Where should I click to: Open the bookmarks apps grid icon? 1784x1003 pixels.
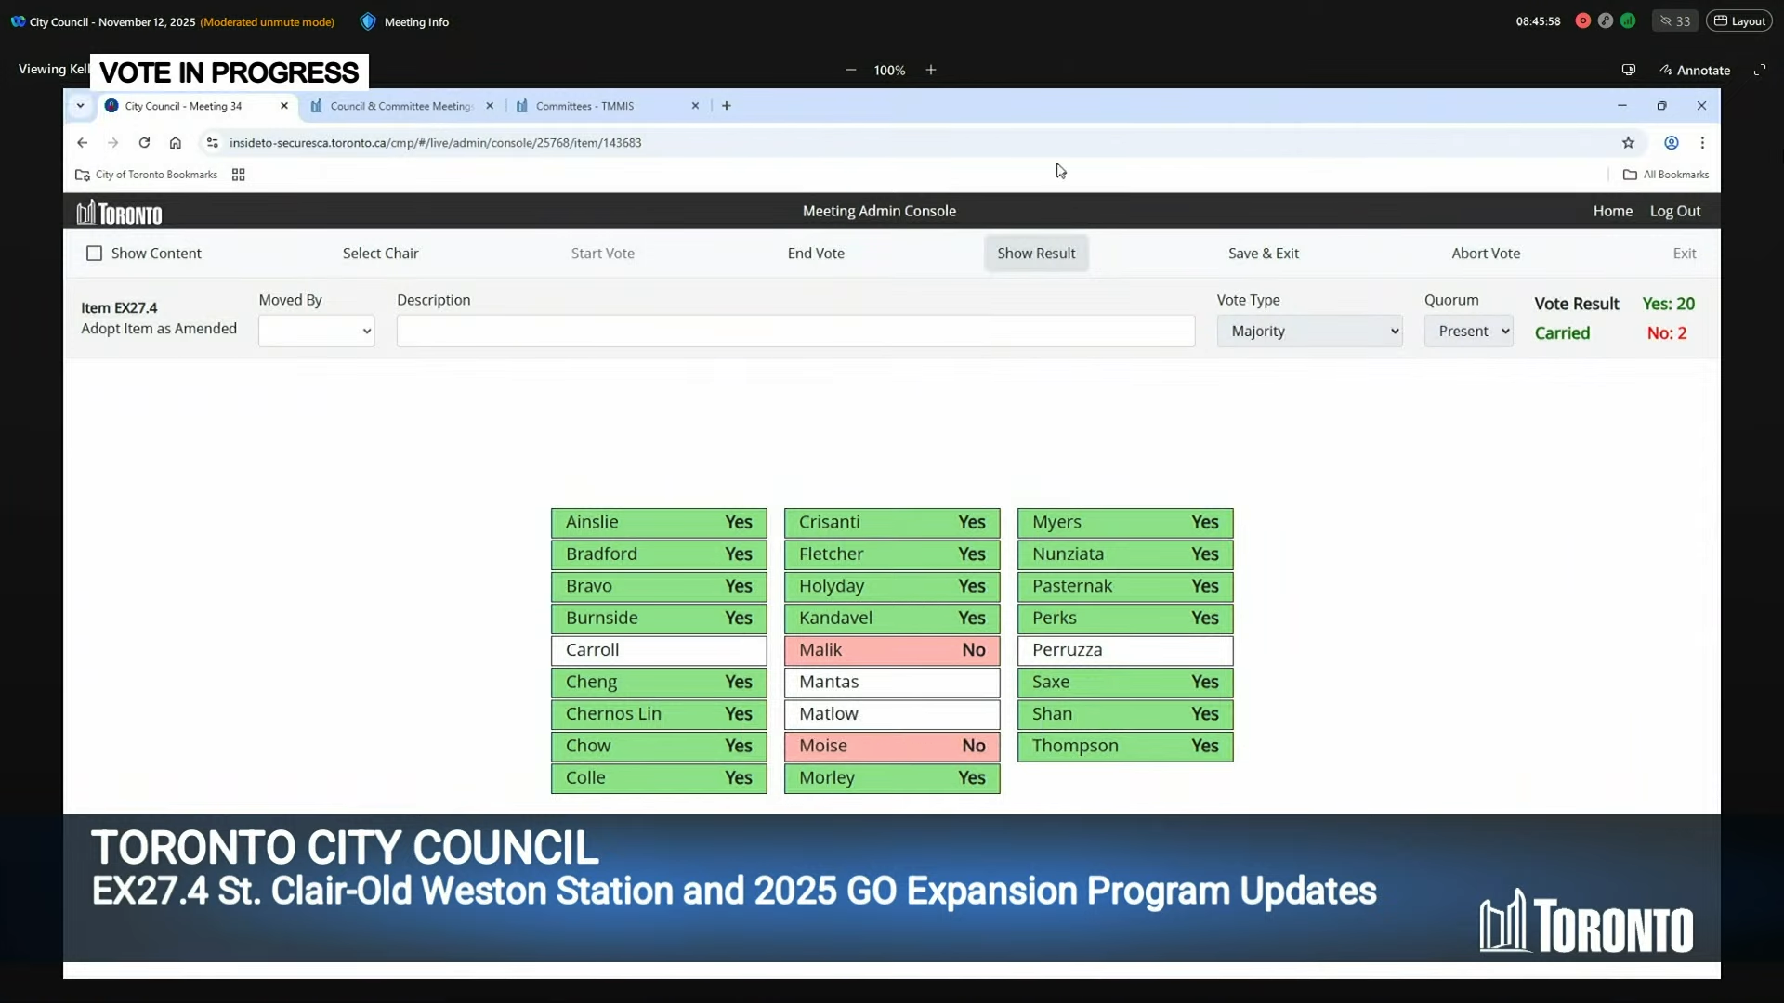click(238, 175)
